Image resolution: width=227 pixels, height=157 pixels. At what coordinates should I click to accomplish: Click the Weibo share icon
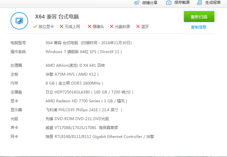point(137,3)
